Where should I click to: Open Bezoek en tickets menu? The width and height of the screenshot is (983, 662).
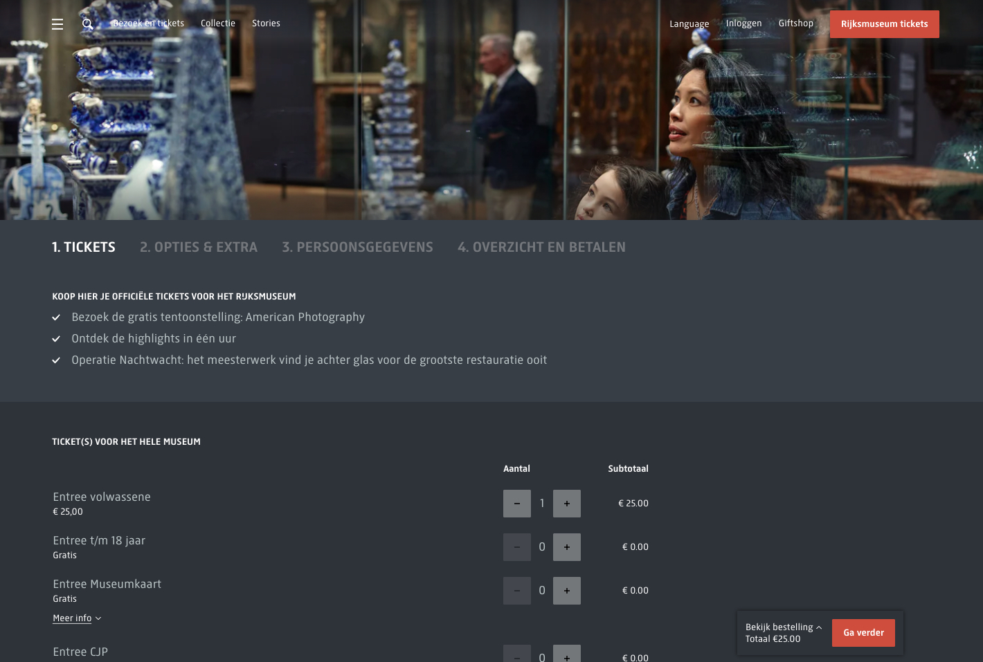coord(148,24)
